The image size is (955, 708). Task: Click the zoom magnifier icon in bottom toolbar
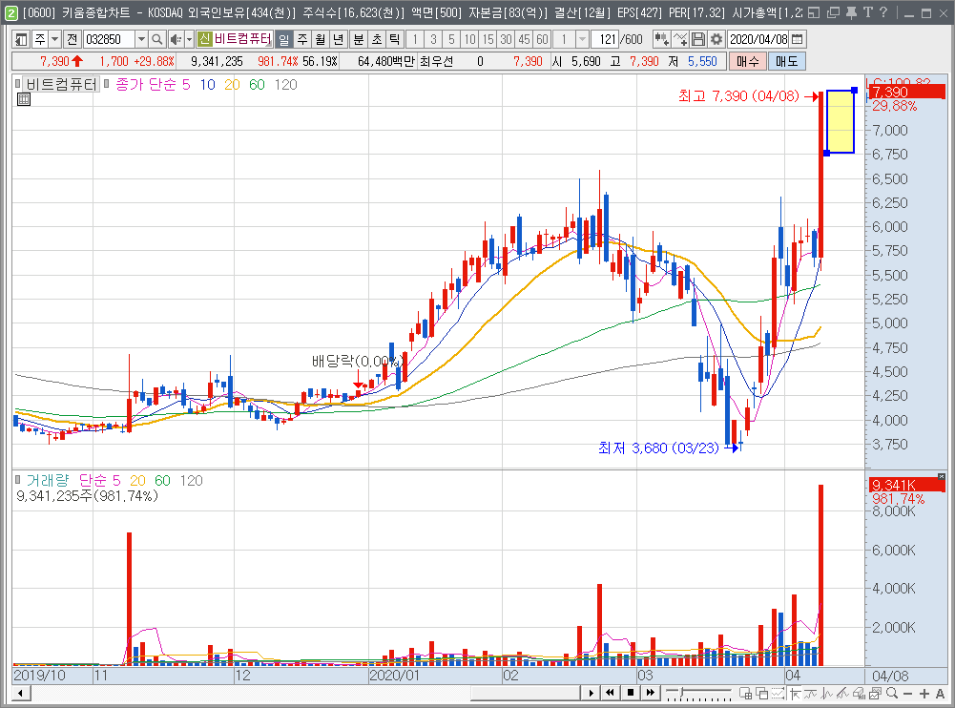(892, 694)
